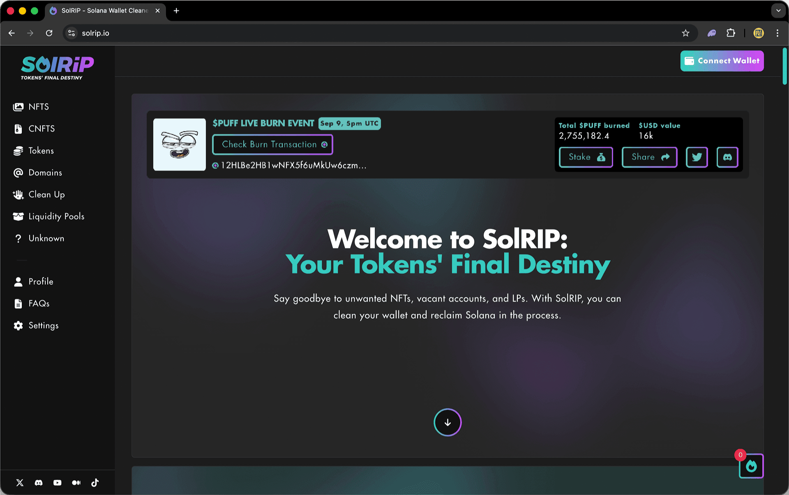Open the NFTS section in sidebar

[x=39, y=107]
